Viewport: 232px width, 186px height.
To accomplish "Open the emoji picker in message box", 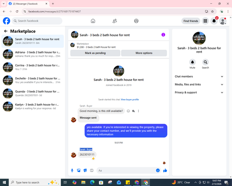I will click(x=158, y=171).
